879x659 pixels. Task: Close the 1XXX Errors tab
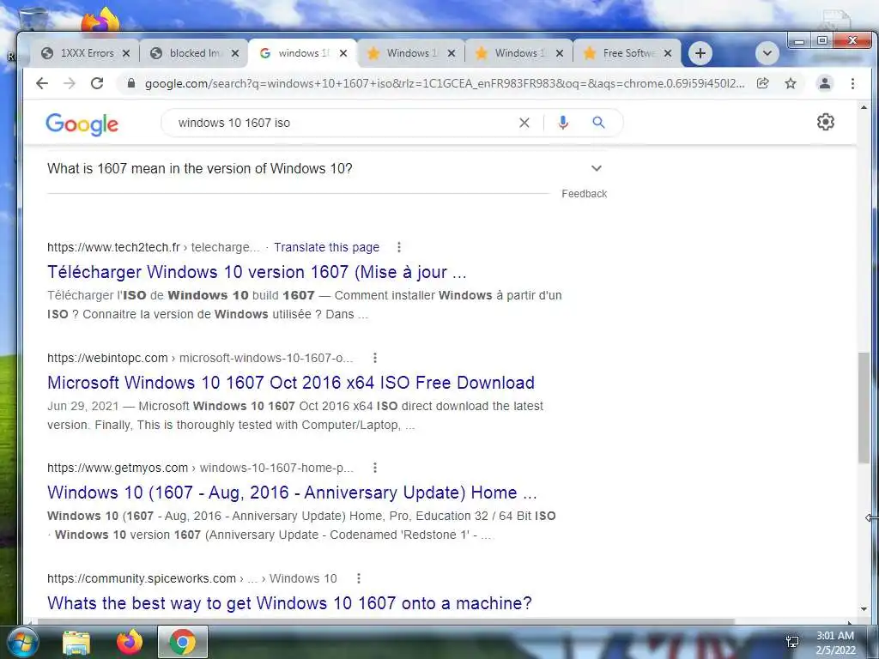pyautogui.click(x=126, y=53)
